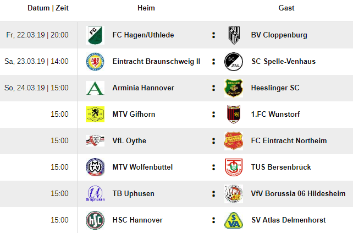Click the FC Hagen/Uthlede club crest
Screen dimensions: 353x233
(95, 35)
